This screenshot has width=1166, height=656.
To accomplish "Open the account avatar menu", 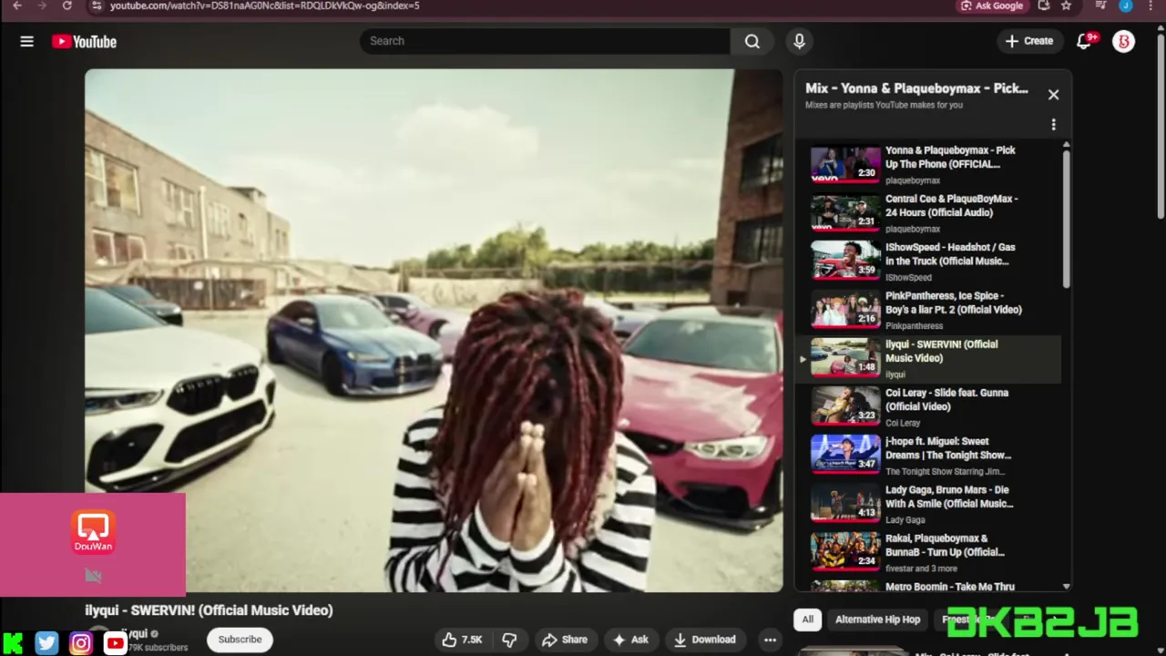I will point(1123,41).
